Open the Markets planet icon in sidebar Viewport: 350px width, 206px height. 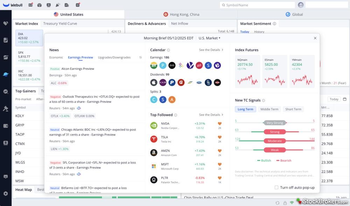[6, 74]
